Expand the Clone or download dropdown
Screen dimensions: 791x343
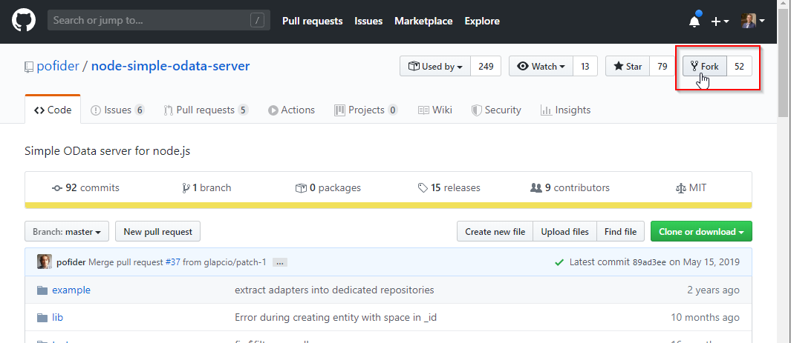point(701,232)
